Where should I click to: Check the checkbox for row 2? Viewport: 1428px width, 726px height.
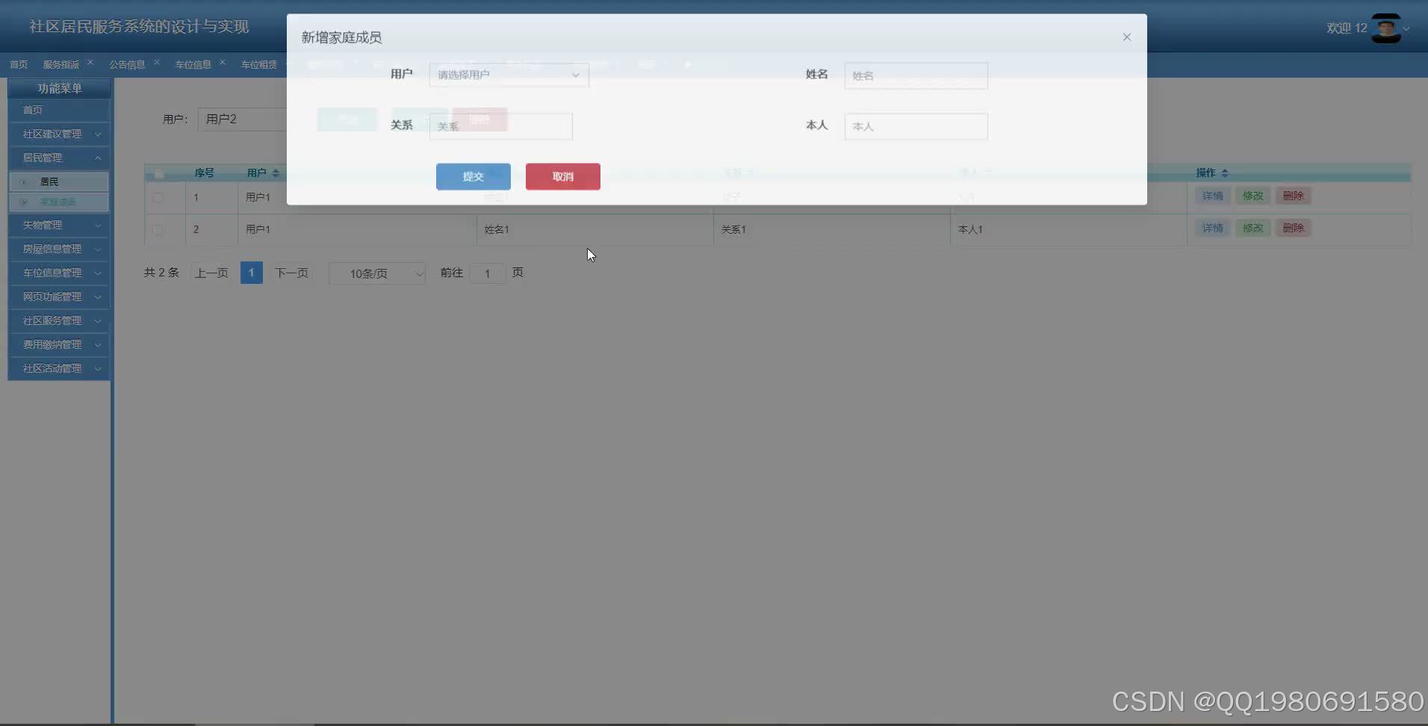pos(158,229)
